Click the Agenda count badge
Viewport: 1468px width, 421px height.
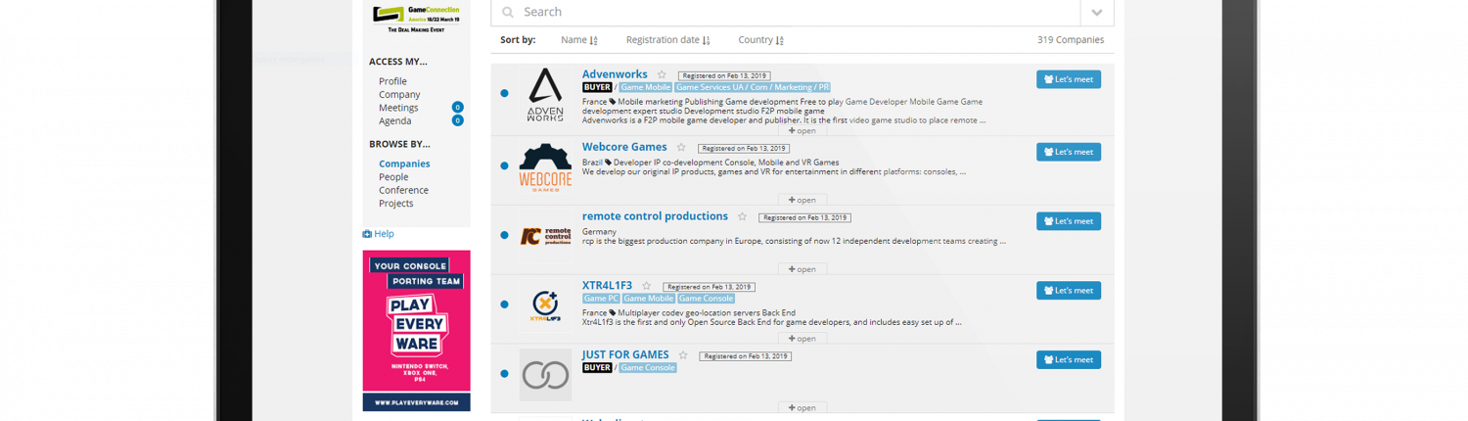pyautogui.click(x=457, y=121)
